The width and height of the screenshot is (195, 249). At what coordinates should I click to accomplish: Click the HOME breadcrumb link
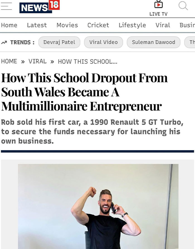(9, 61)
